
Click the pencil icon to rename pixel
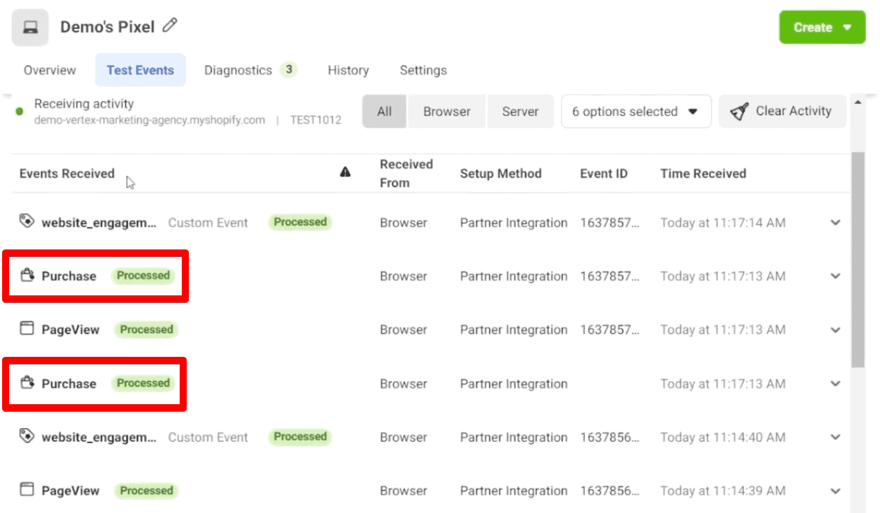click(x=170, y=26)
